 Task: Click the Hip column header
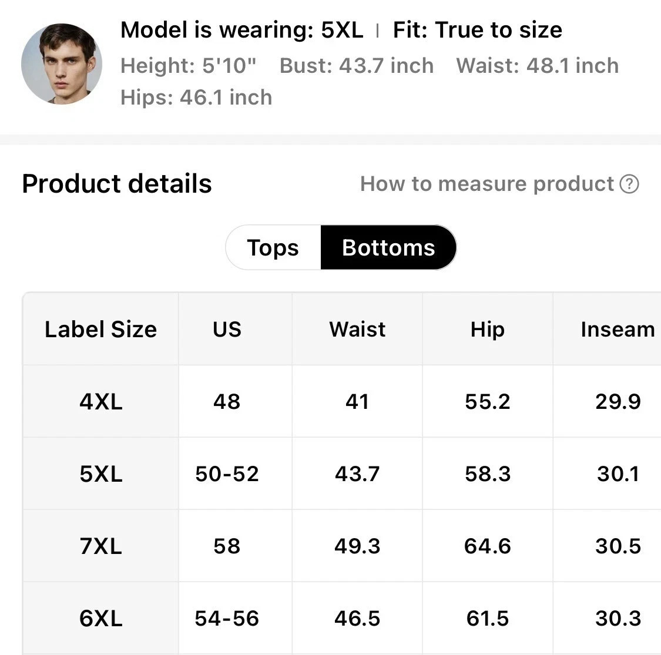point(487,329)
